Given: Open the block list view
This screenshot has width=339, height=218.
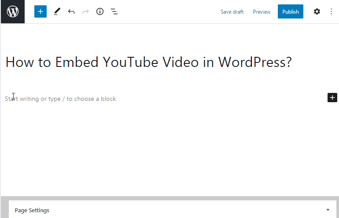Looking at the screenshot, I should [114, 11].
